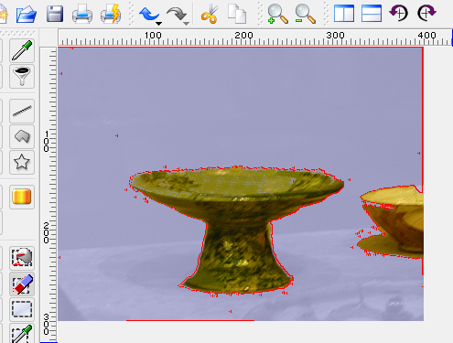This screenshot has width=453, height=343.
Task: Click the Print icon
Action: (82, 14)
